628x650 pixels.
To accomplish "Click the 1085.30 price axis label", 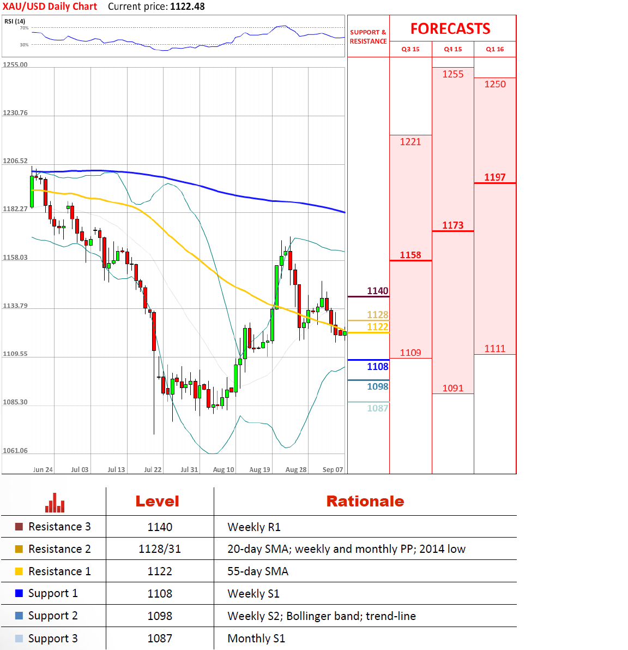I will click(x=15, y=402).
